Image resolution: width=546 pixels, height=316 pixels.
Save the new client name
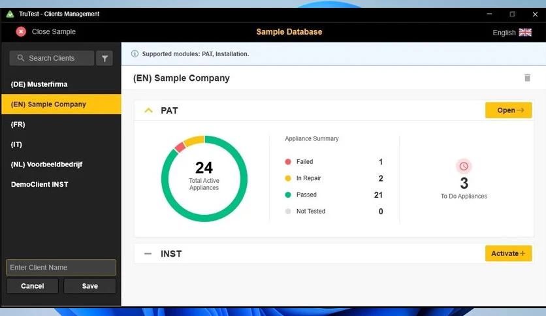point(90,286)
